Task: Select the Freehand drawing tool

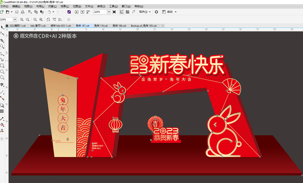Action: [x=2, y=54]
